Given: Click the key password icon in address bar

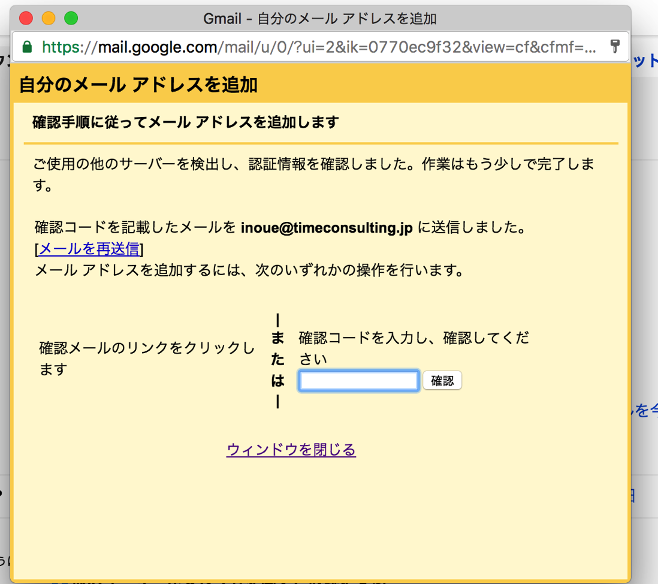Looking at the screenshot, I should click(615, 46).
